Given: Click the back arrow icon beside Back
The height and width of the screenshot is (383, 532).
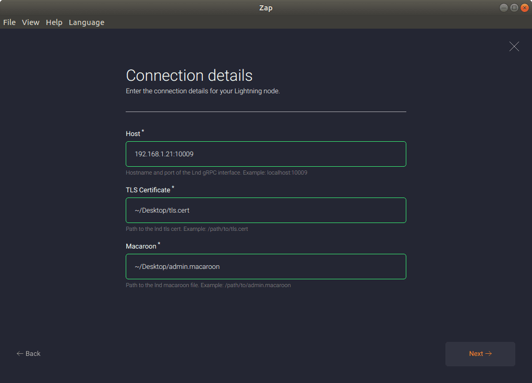Looking at the screenshot, I should click(19, 353).
